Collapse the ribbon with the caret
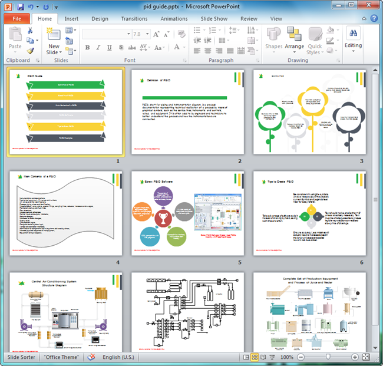Viewport: 383px width, 366px height. point(363,19)
